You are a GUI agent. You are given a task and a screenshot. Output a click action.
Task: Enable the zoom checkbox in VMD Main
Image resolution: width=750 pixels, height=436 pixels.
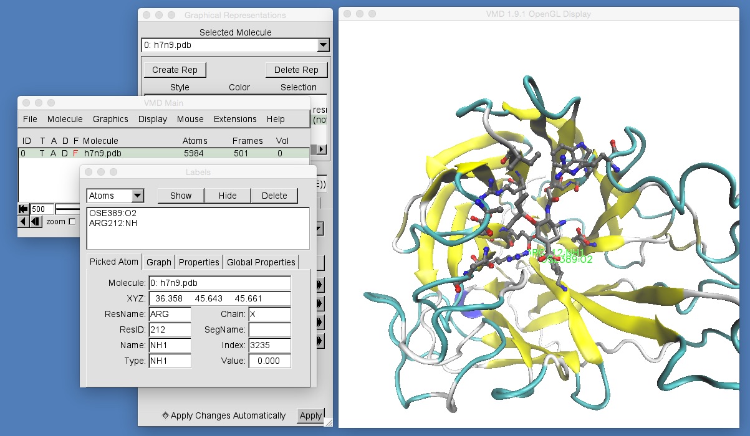coord(72,222)
